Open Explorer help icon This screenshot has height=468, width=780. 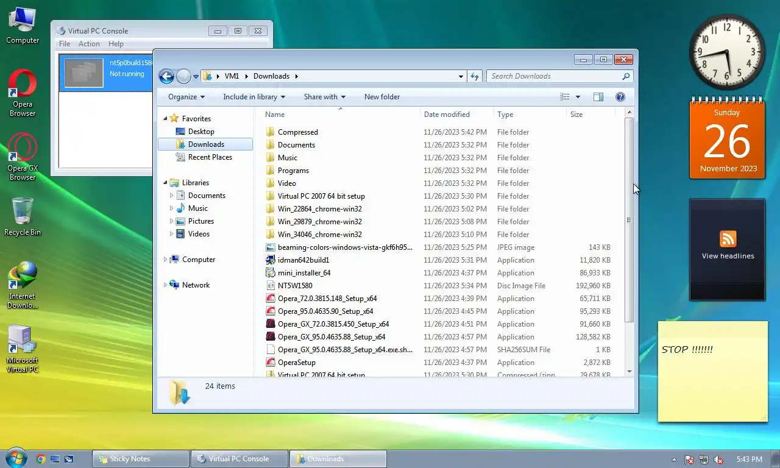click(x=620, y=97)
